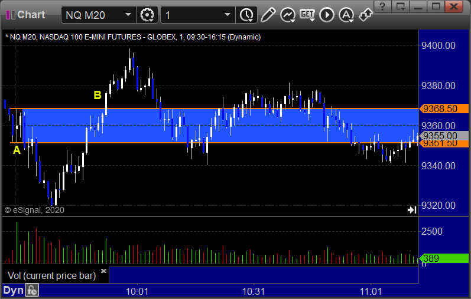The width and height of the screenshot is (471, 299).
Task: Maximize the chart window
Action: (436, 6)
